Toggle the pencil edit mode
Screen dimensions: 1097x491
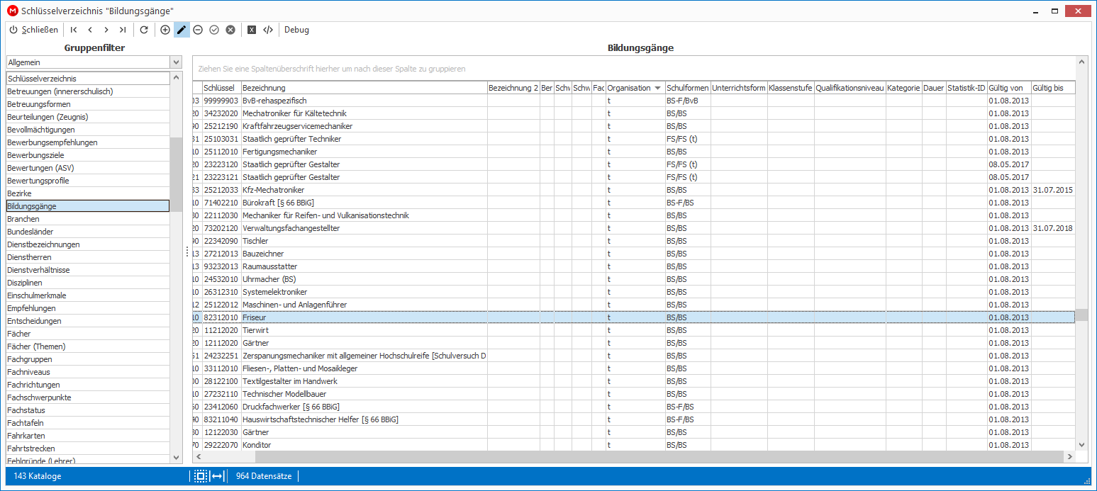pyautogui.click(x=182, y=30)
